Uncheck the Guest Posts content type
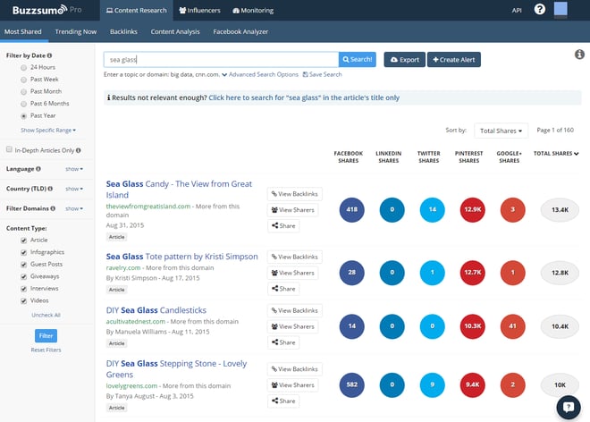This screenshot has width=590, height=422. (24, 265)
